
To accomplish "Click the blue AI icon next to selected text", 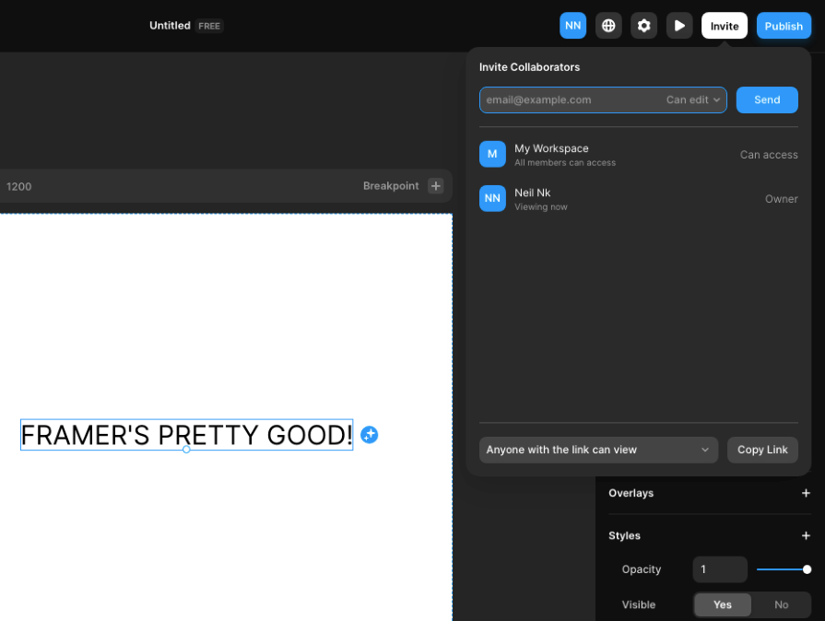I will [370, 434].
